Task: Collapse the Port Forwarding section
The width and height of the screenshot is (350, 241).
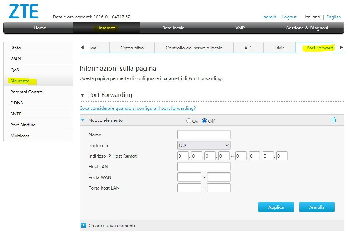Action: click(x=82, y=95)
